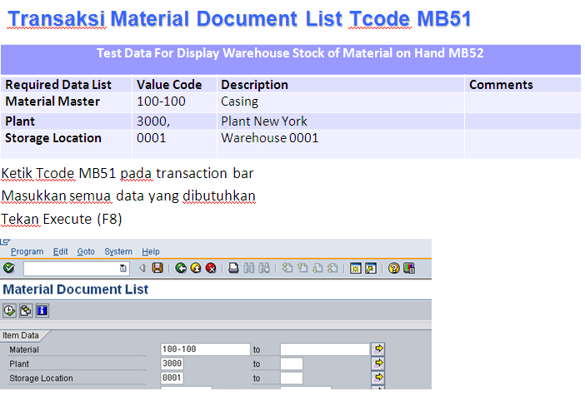
Task: Open Multiple Selection arrow for Storage Location
Action: [x=378, y=378]
